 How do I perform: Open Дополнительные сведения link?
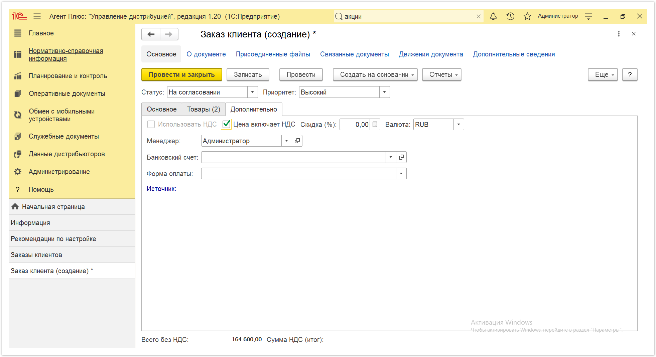pyautogui.click(x=514, y=54)
